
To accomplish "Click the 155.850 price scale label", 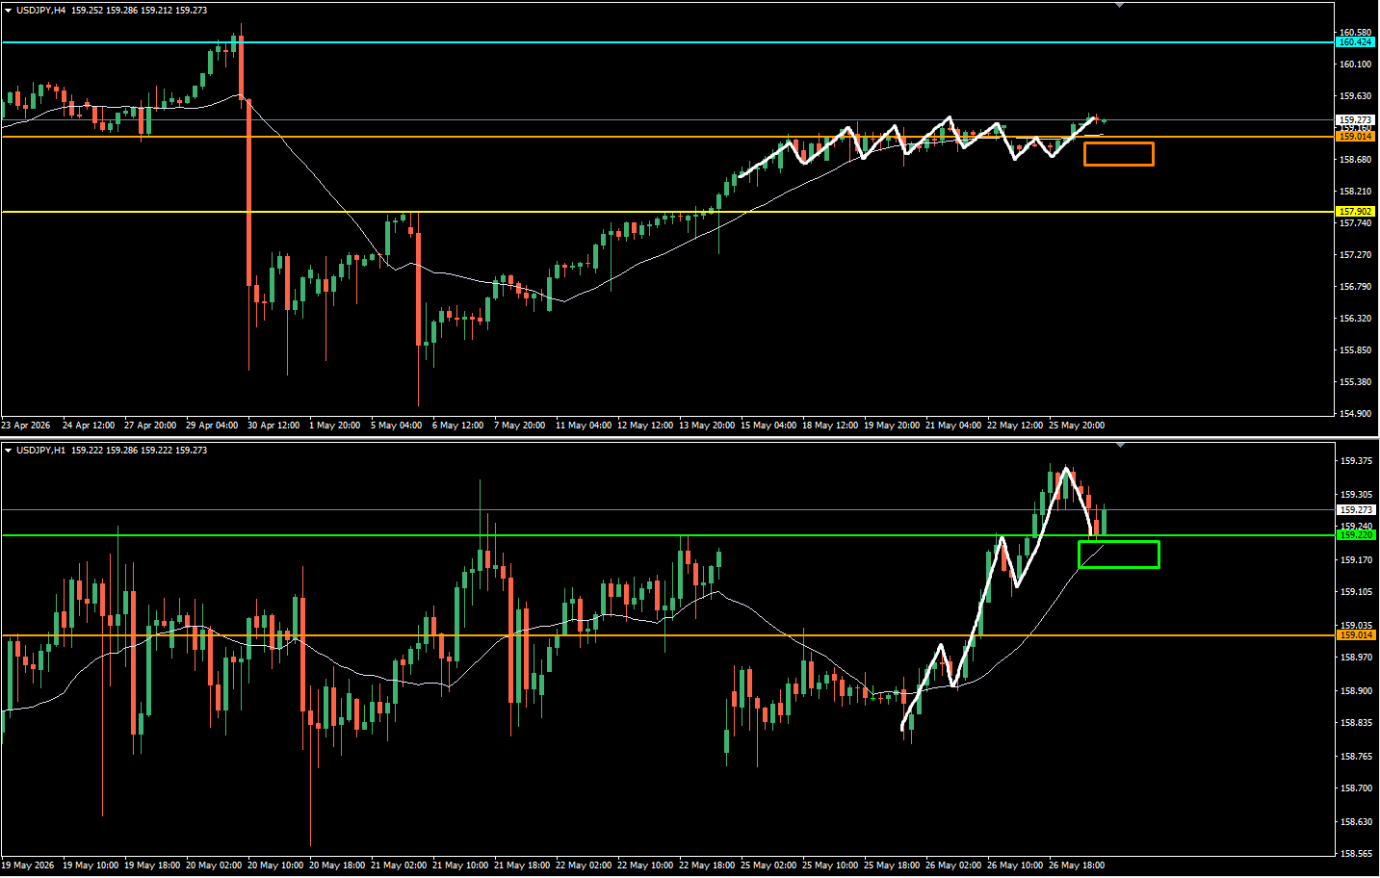I will pos(1355,350).
